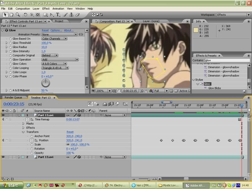Open the Layer menu
The width and height of the screenshot is (252, 189).
(36, 9)
